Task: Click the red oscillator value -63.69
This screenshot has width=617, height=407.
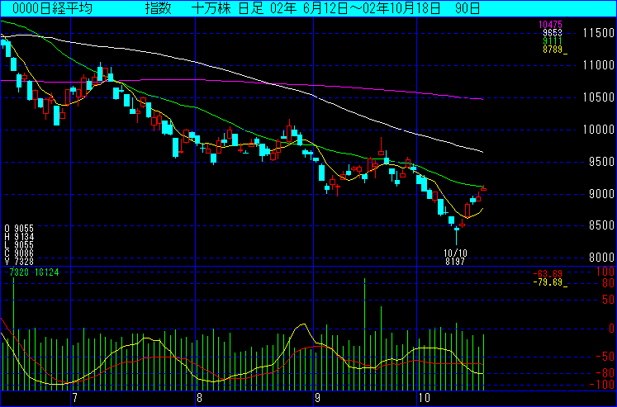Action: (x=548, y=274)
